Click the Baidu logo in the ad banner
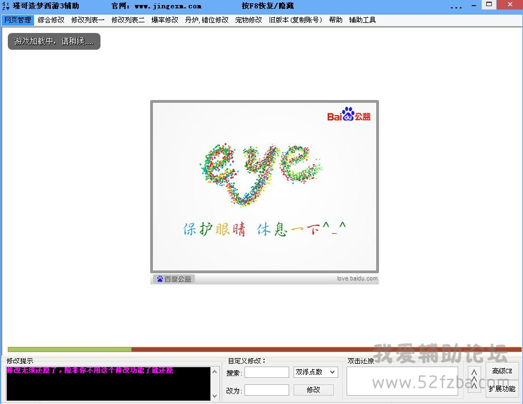The image size is (523, 404). (x=348, y=115)
